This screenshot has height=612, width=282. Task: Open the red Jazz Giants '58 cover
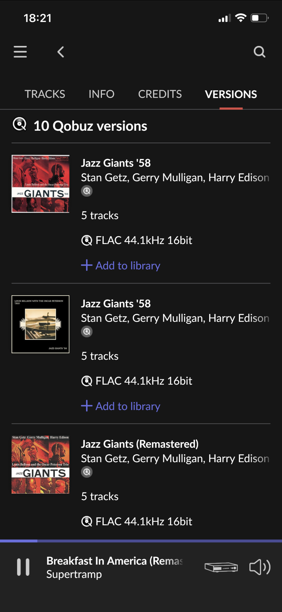41,184
